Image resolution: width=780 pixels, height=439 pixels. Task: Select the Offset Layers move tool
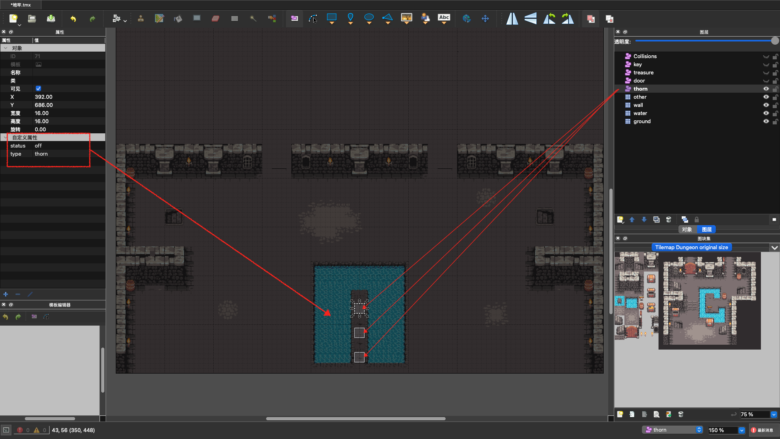[x=485, y=19]
